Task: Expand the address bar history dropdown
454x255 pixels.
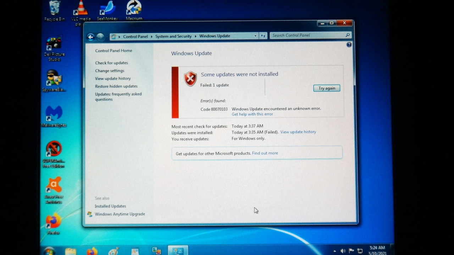Action: (255, 36)
